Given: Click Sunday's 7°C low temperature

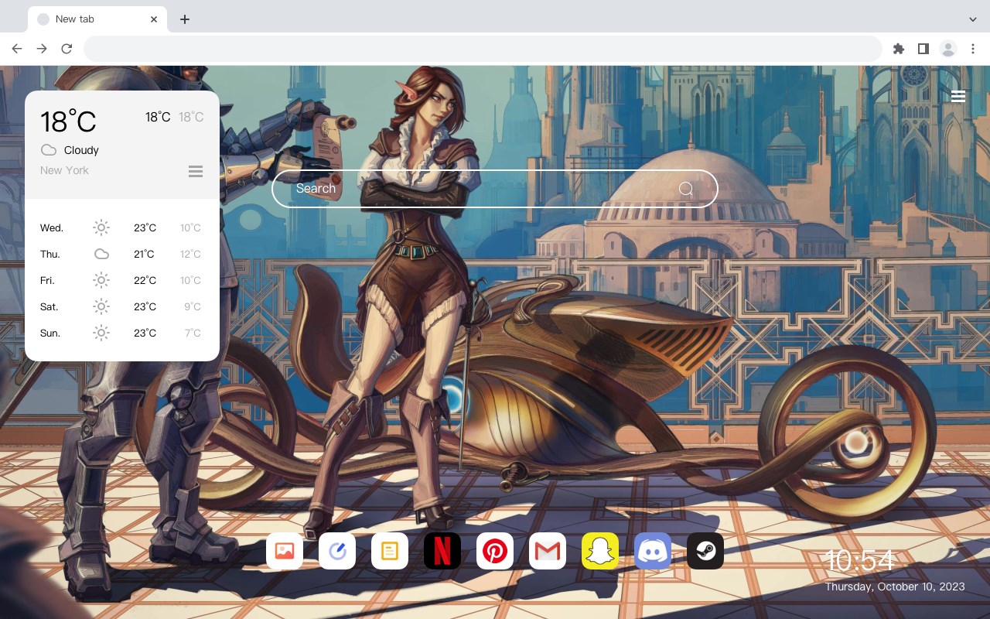Looking at the screenshot, I should coord(193,333).
